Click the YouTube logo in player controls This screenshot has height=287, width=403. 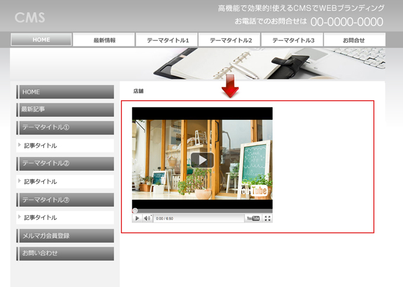[253, 218]
